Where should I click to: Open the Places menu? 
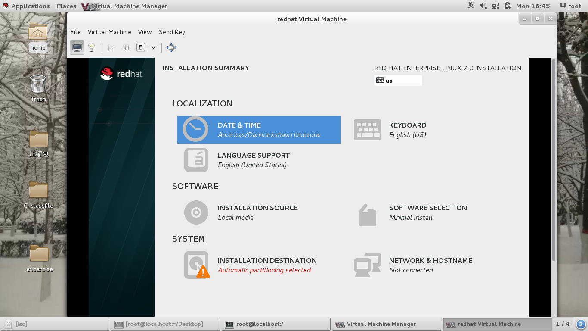point(67,6)
